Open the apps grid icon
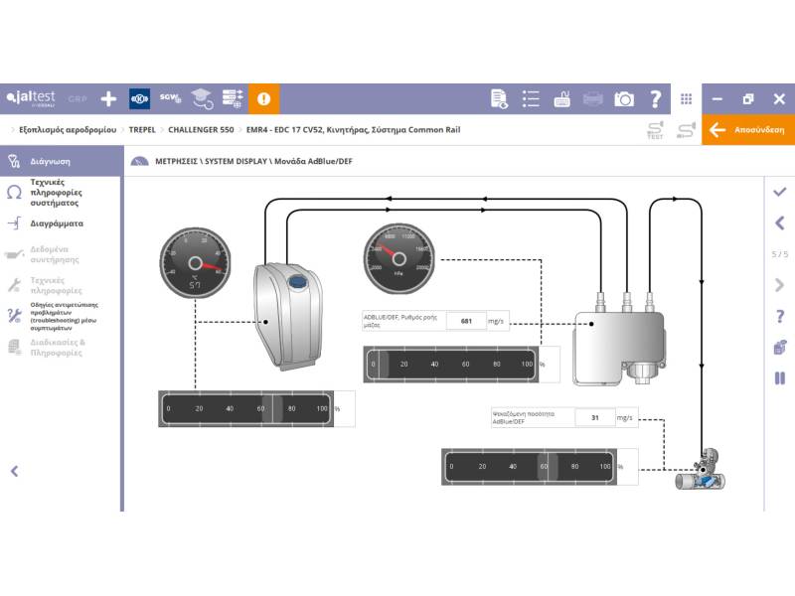This screenshot has height=596, width=795. [x=686, y=98]
